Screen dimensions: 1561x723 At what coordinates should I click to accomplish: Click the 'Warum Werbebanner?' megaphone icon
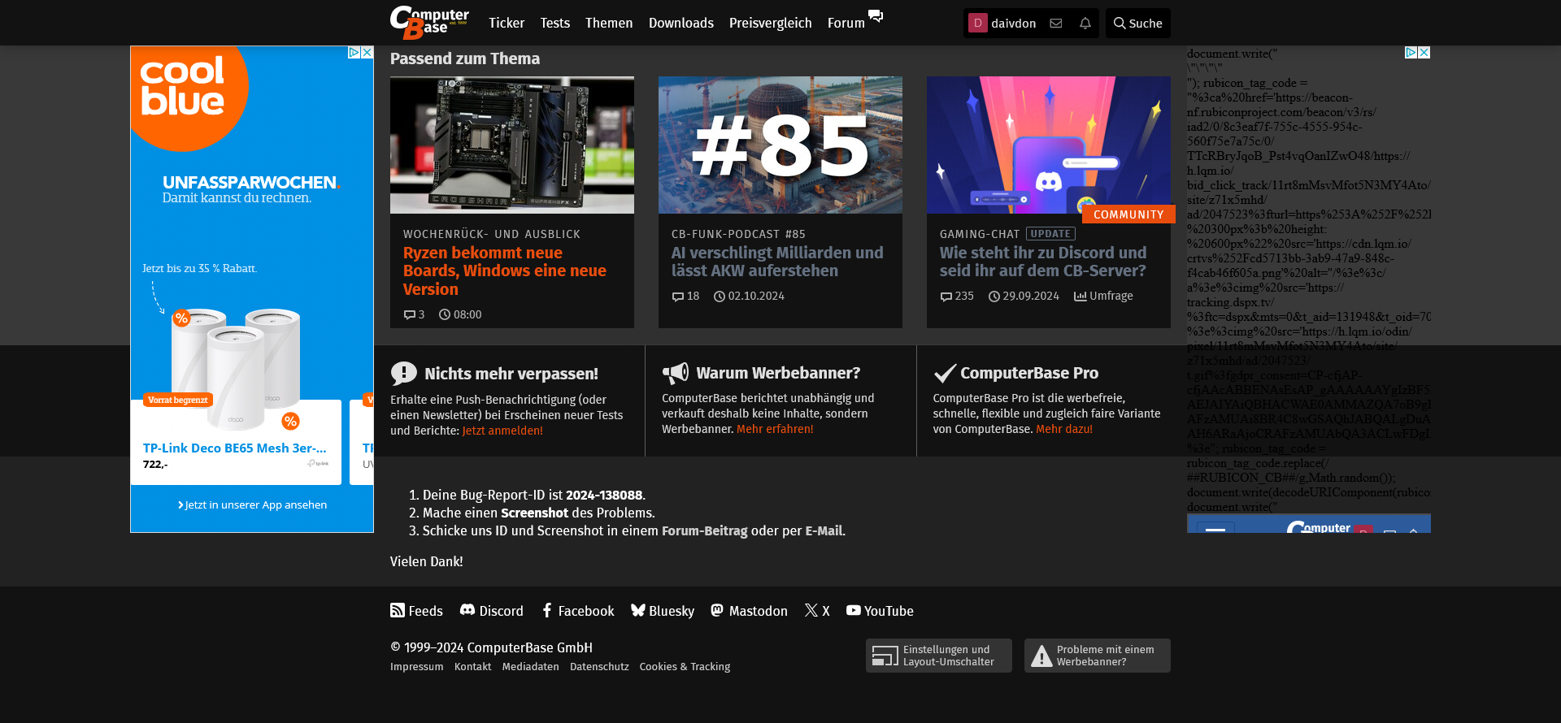tap(676, 373)
